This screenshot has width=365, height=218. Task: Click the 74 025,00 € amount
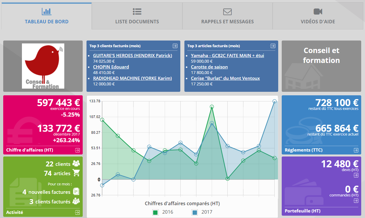click(x=104, y=61)
